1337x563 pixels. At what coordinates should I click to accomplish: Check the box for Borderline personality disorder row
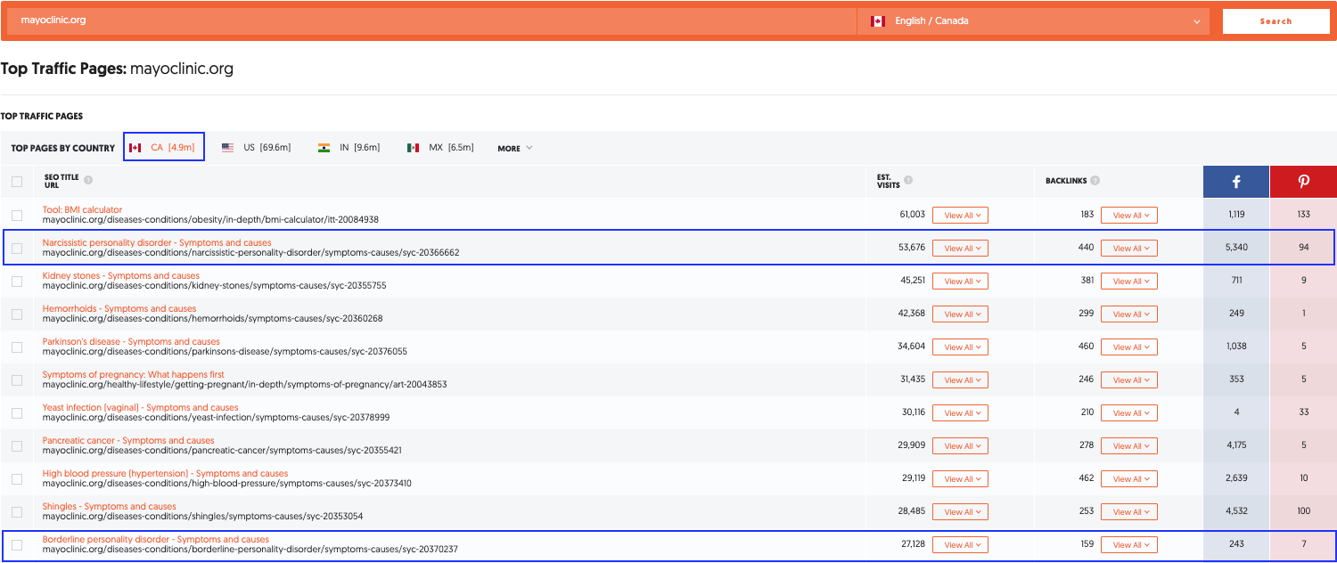pos(17,544)
